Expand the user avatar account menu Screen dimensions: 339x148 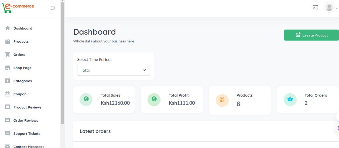(329, 7)
